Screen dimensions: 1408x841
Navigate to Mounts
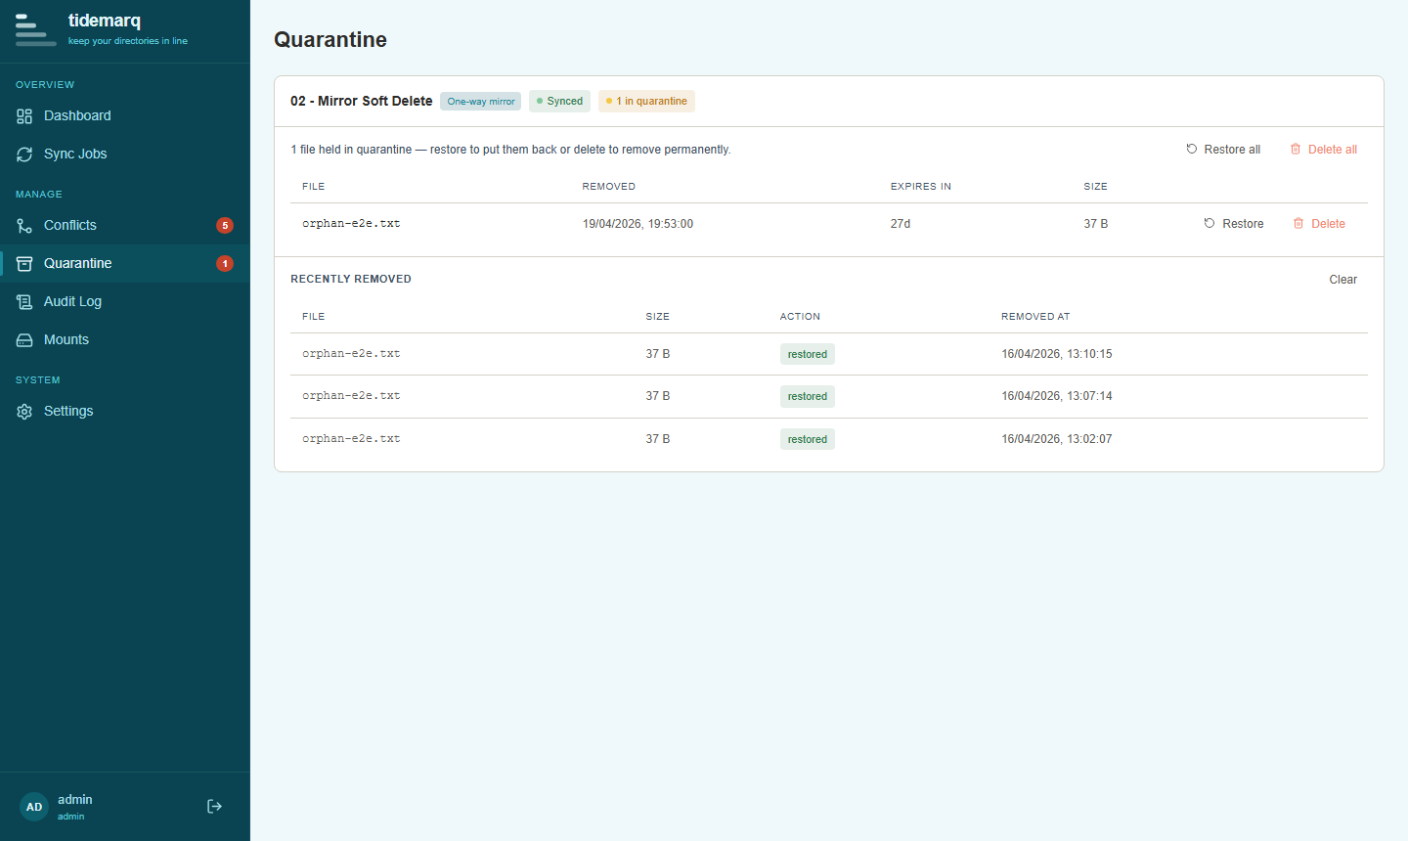(x=125, y=340)
